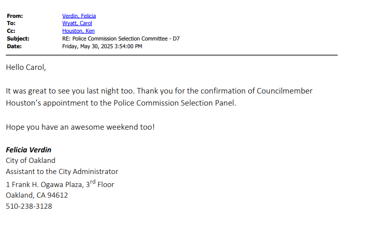384x228 pixels.
Task: Open the Wyatt, Carol recipient link
Action: tap(77, 23)
